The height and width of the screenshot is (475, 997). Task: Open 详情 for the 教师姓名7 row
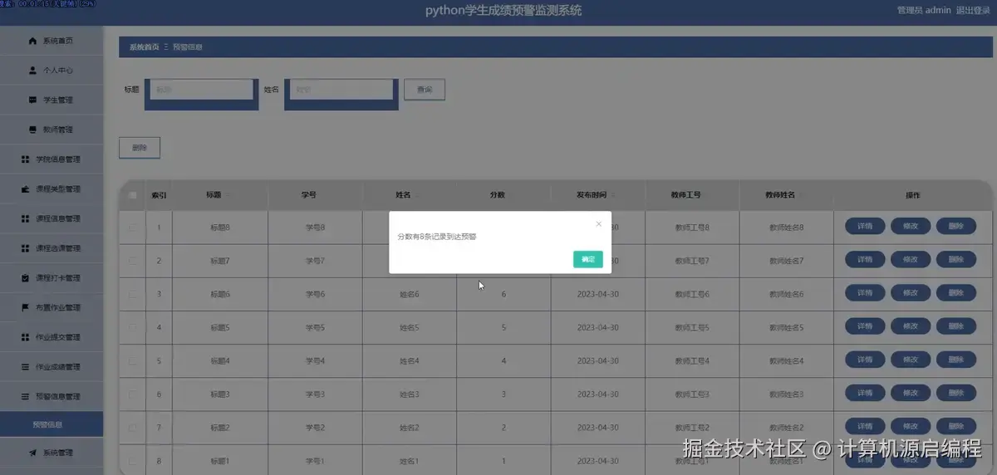865,260
